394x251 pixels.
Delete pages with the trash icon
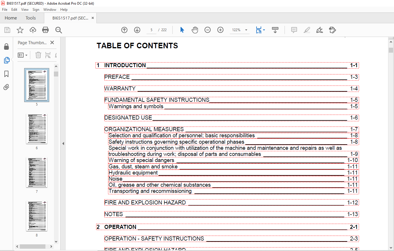[38, 55]
